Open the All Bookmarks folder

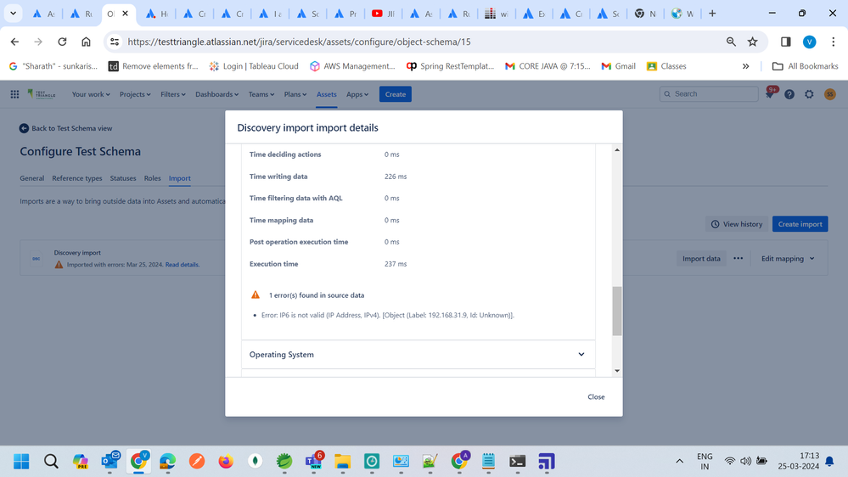click(x=806, y=66)
